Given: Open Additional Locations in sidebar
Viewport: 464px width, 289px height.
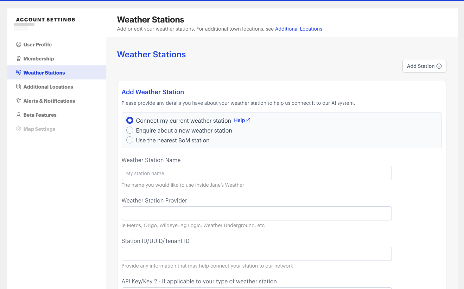Looking at the screenshot, I should (57, 87).
